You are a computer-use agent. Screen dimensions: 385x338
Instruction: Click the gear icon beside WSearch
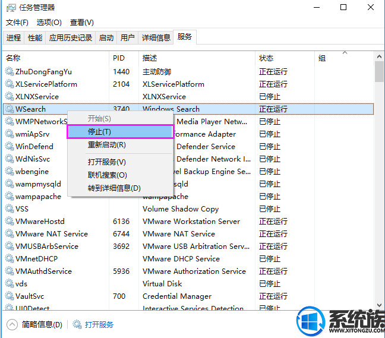click(10, 109)
